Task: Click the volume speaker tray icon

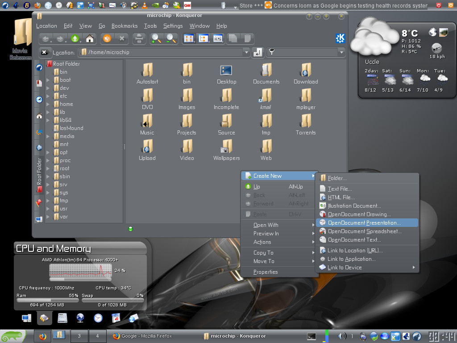Action: tap(341, 336)
